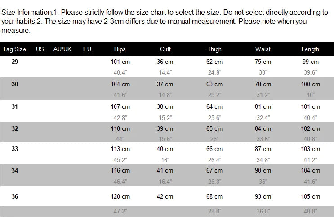This screenshot has width=334, height=217.
Task: Select tag size 31 row label
Action: [x=15, y=106]
